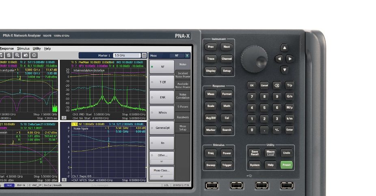Image resolution: width=376 pixels, height=196 pixels.
Task: Tap the Cal hardware key
Action: (227, 118)
